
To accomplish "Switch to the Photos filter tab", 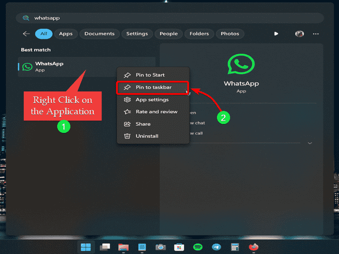I will click(x=230, y=34).
